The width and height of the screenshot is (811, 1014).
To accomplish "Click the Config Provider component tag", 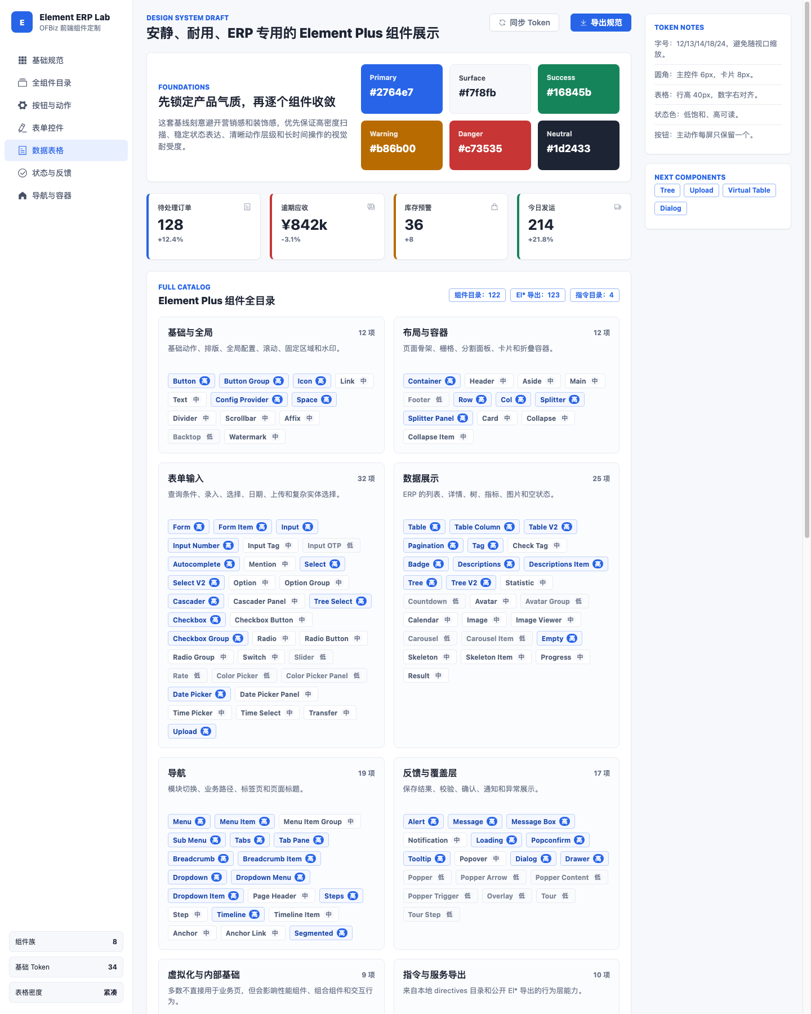I will [x=249, y=399].
